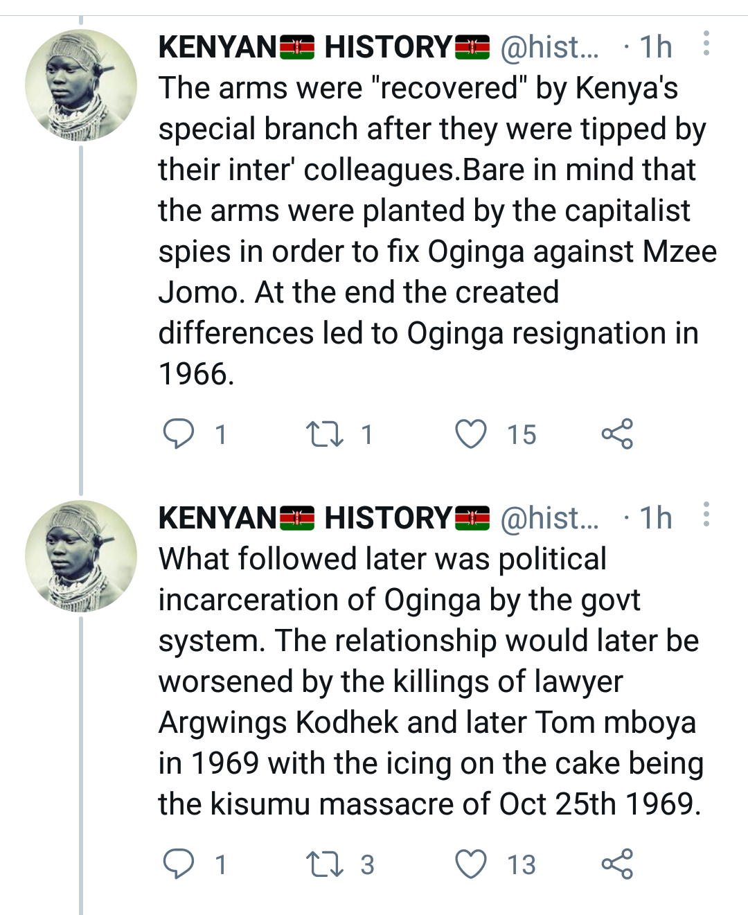Open KENYAN HISTORY profile name on second tweet

point(323,518)
